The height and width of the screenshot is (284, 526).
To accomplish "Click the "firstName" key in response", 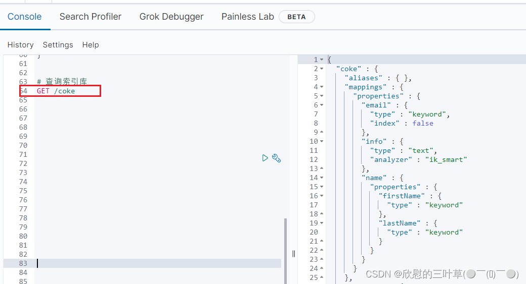I will 402,196.
